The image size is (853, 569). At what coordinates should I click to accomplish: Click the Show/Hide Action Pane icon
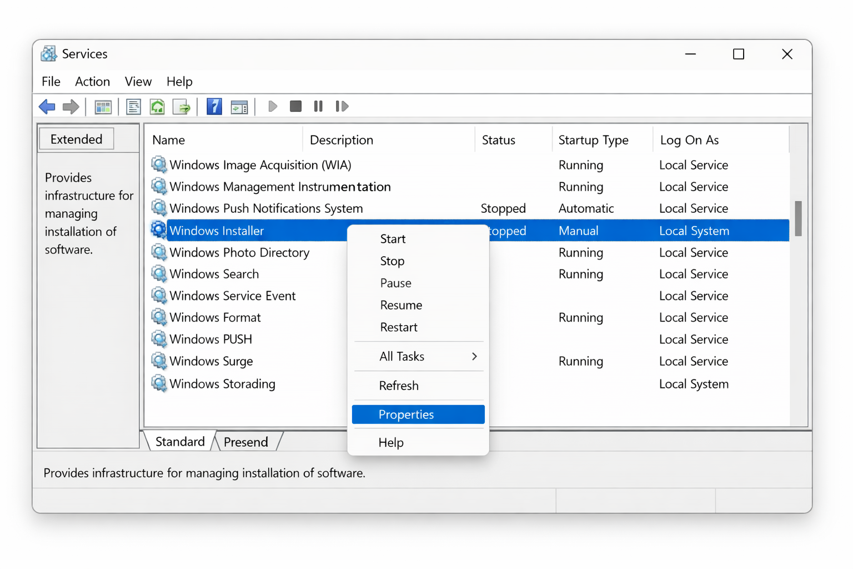click(239, 107)
